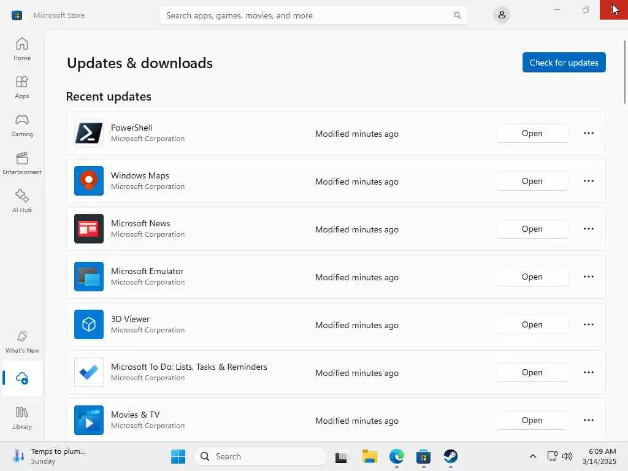The height and width of the screenshot is (471, 628).
Task: Open 3D Viewer with its Open button
Action: [x=532, y=324]
